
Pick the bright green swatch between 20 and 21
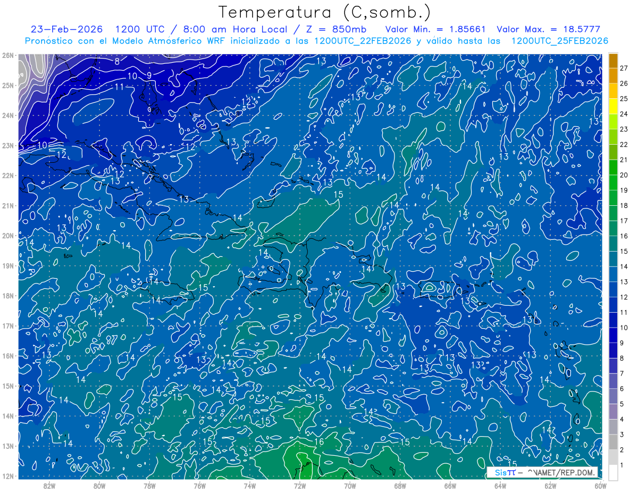613,168
